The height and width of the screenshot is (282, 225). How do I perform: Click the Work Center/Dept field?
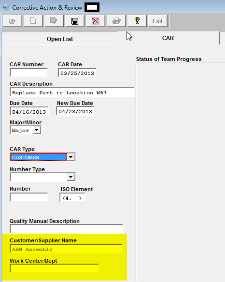pyautogui.click(x=55, y=268)
